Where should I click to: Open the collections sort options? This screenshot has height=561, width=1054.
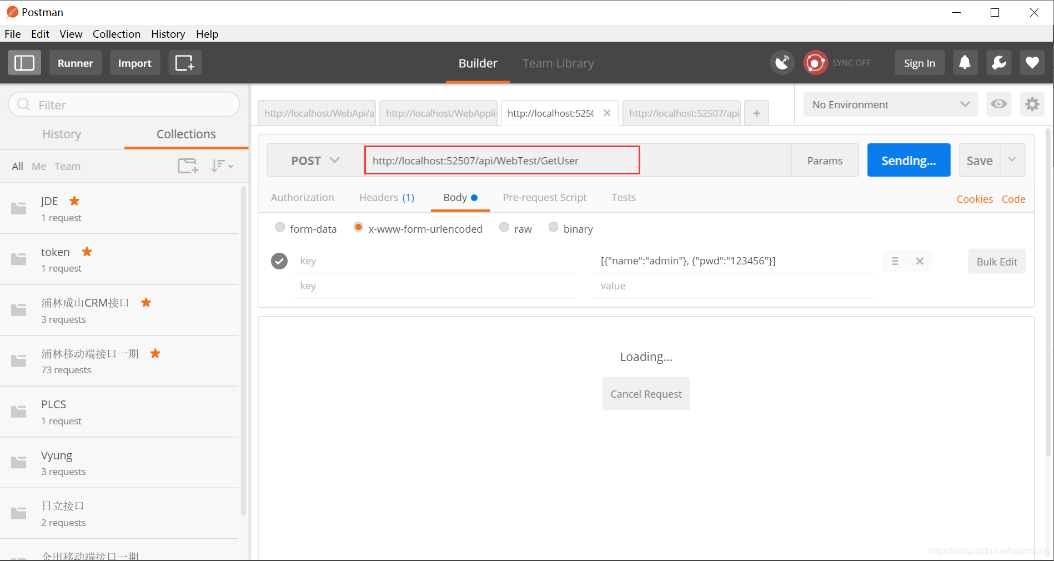point(222,166)
